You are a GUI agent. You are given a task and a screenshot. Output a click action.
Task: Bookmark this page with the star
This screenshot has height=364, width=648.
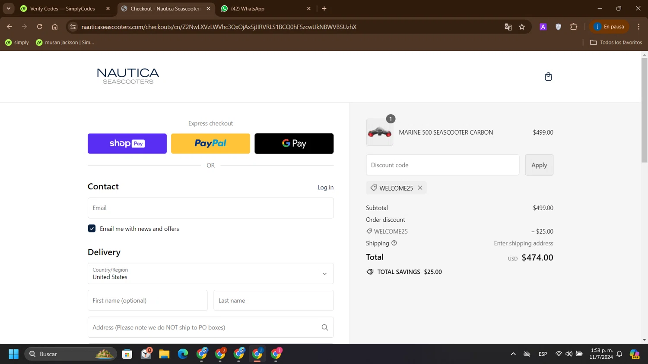(x=522, y=27)
